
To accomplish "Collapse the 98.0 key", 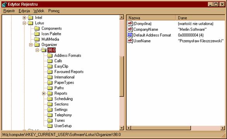I will [x=37, y=50].
